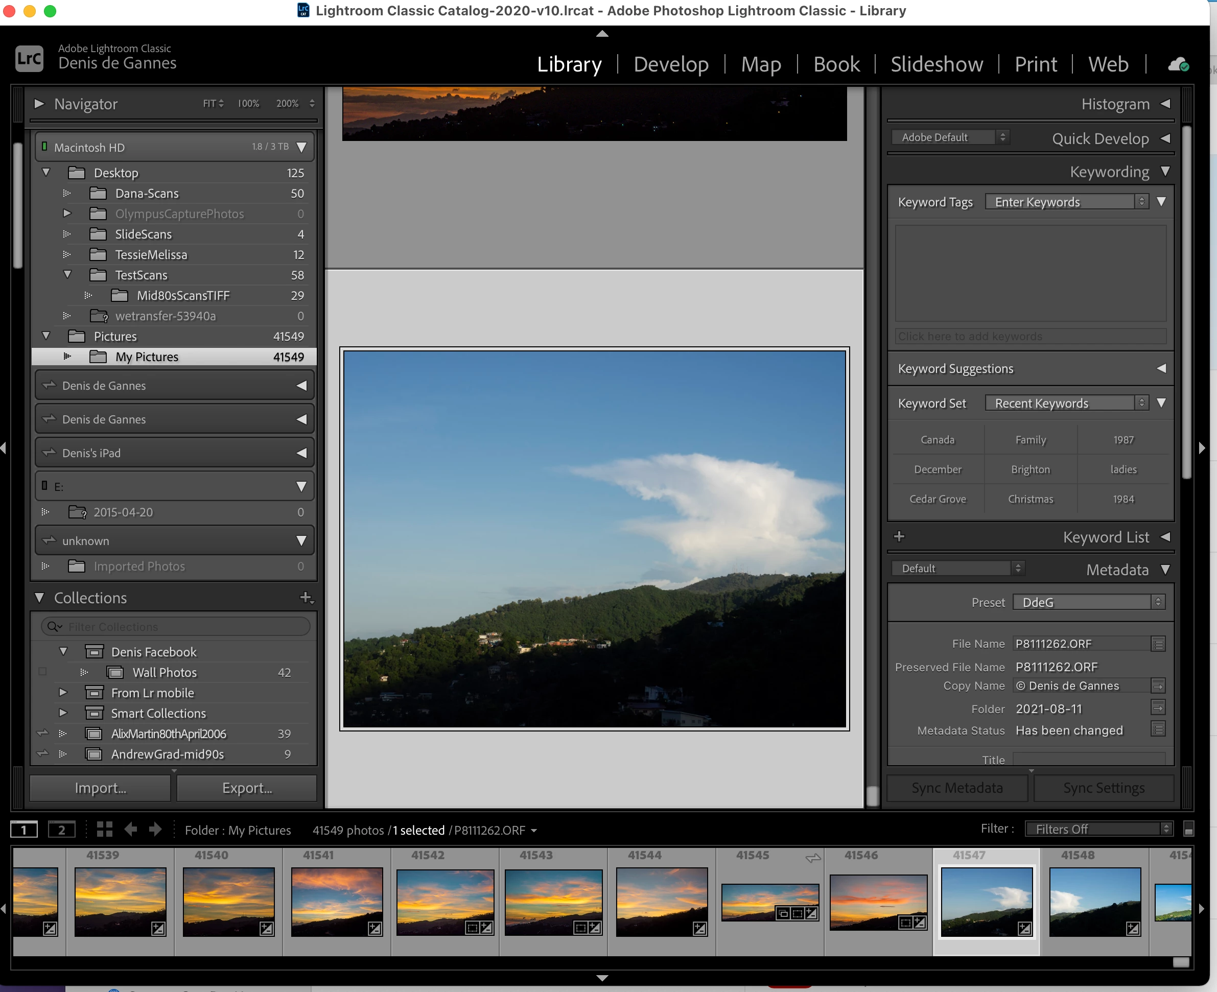
Task: Open the Slideshow module
Action: pos(937,64)
